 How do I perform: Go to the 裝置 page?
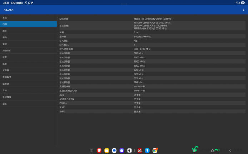(x=29, y=57)
